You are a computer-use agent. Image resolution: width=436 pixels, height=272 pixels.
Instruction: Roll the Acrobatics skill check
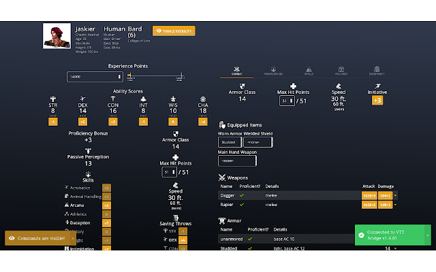(106, 188)
